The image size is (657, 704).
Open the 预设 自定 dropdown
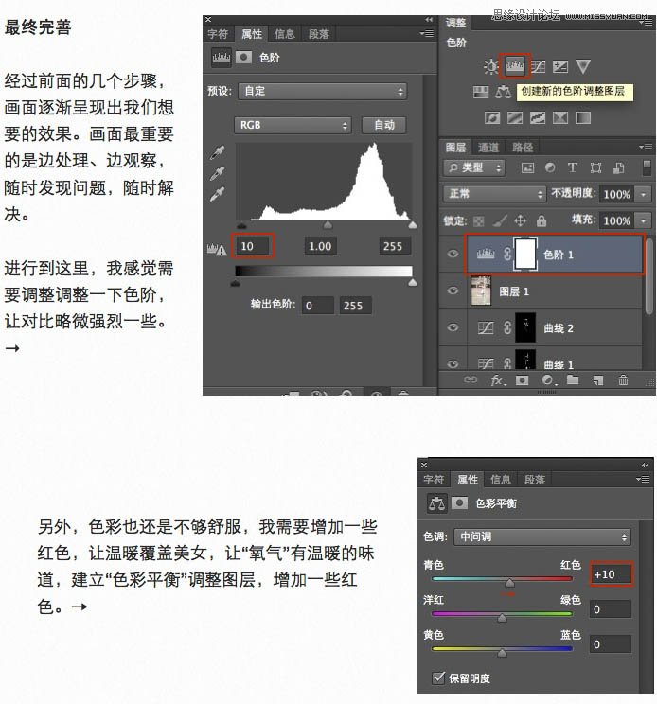[323, 91]
